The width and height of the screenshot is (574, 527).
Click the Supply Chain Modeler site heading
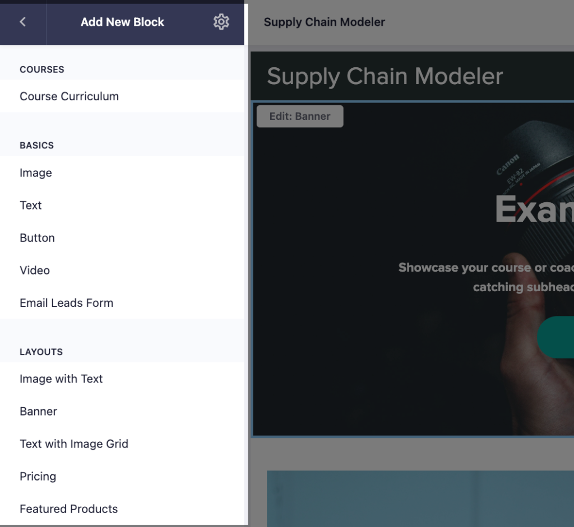[x=385, y=76]
